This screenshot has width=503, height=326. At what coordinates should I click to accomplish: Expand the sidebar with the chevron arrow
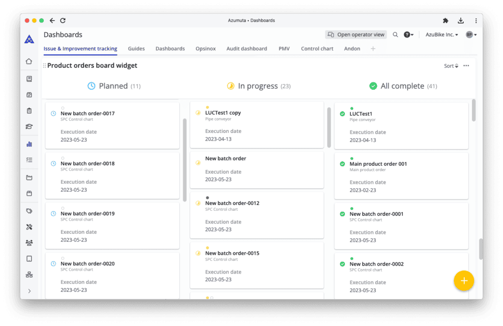click(29, 291)
